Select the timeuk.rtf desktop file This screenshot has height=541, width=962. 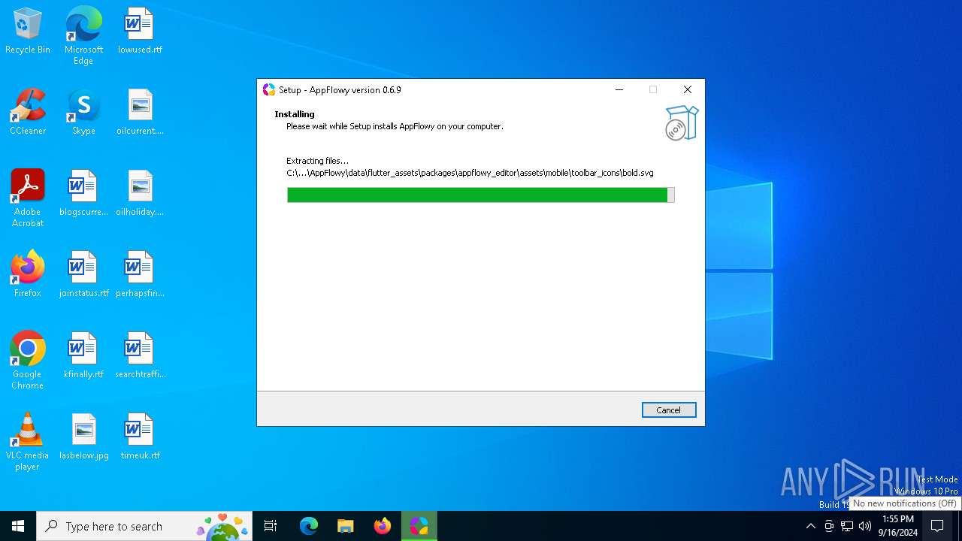coord(140,437)
